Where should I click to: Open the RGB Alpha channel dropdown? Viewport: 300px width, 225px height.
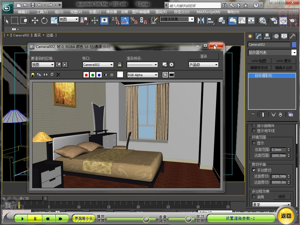click(142, 75)
